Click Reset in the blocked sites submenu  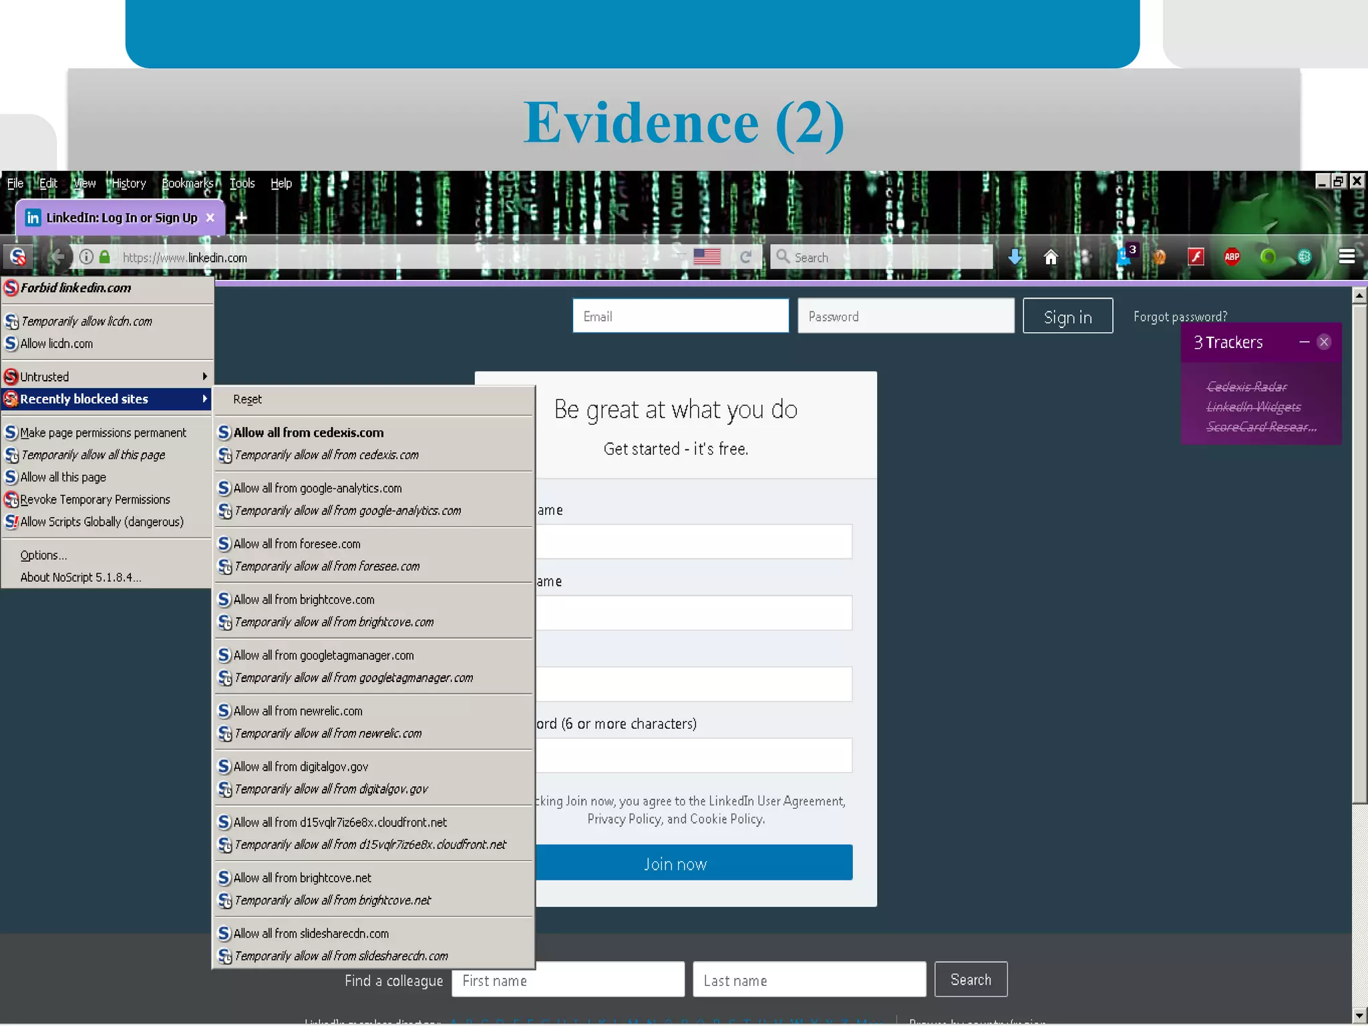pyautogui.click(x=374, y=399)
